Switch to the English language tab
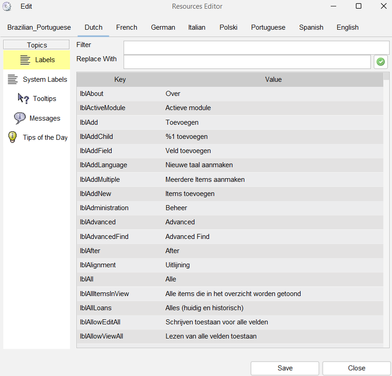The width and height of the screenshot is (392, 376). pyautogui.click(x=348, y=27)
